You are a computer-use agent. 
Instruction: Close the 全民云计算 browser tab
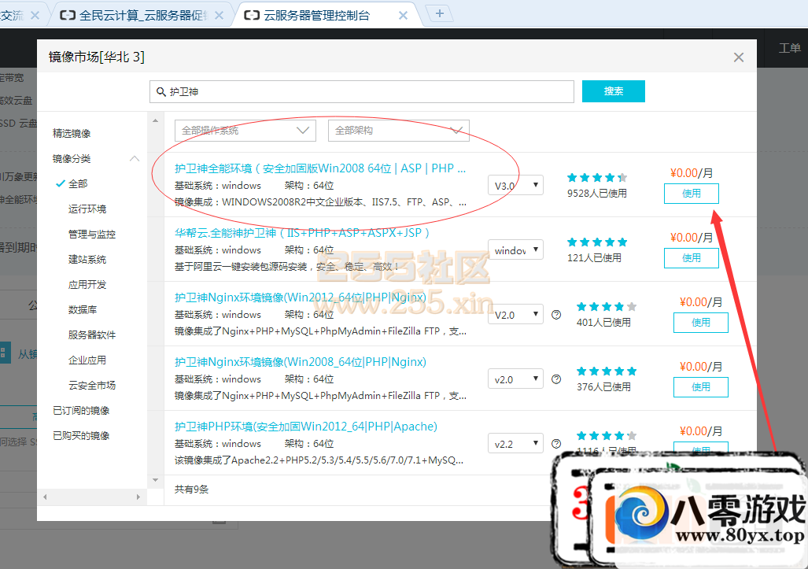point(219,16)
